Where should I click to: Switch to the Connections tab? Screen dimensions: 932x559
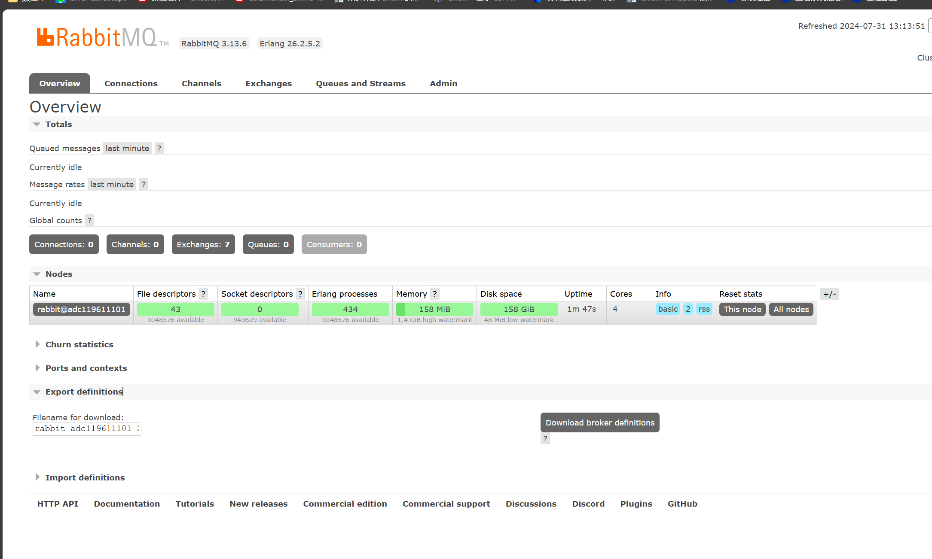(131, 83)
